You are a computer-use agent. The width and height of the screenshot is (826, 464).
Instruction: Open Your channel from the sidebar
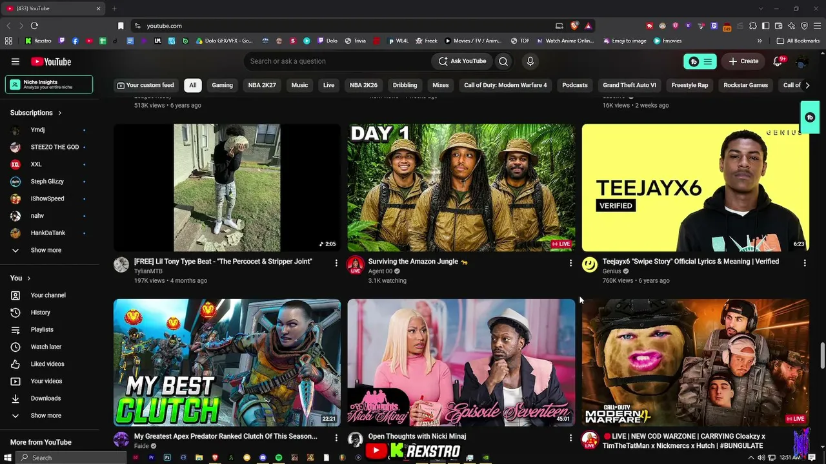click(x=46, y=295)
